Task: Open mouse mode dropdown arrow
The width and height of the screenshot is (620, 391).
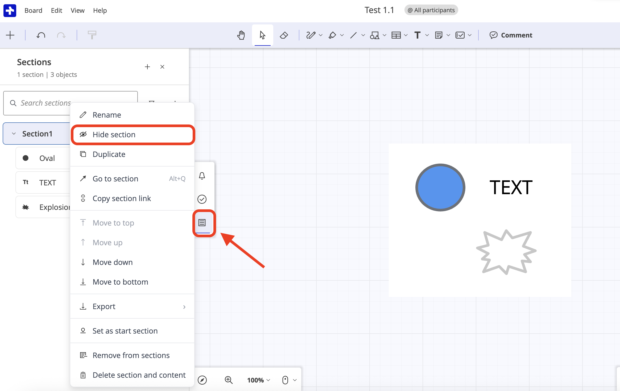Action: [295, 380]
